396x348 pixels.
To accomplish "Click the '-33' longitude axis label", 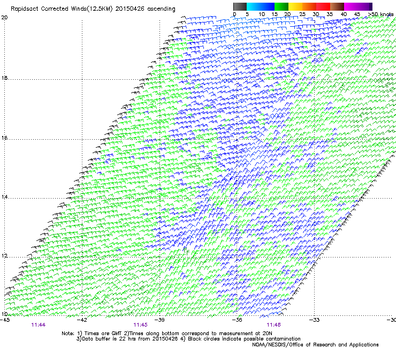I will (x=314, y=320).
